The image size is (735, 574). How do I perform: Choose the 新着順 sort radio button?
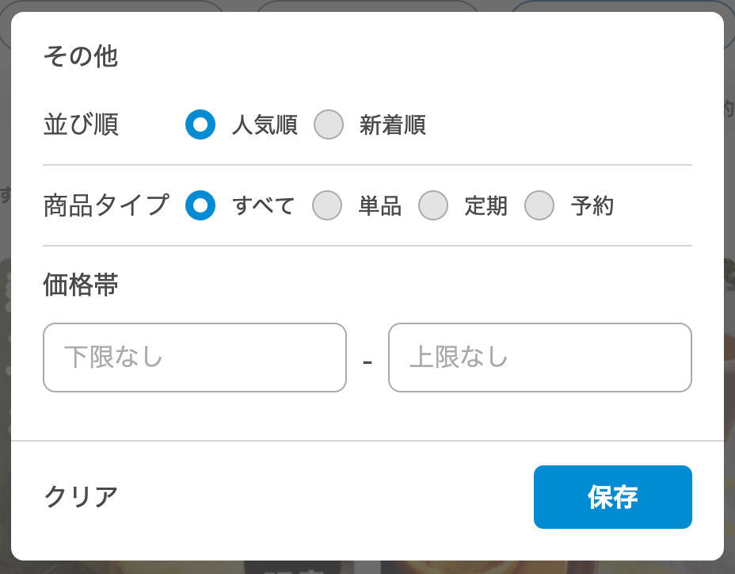pyautogui.click(x=329, y=124)
